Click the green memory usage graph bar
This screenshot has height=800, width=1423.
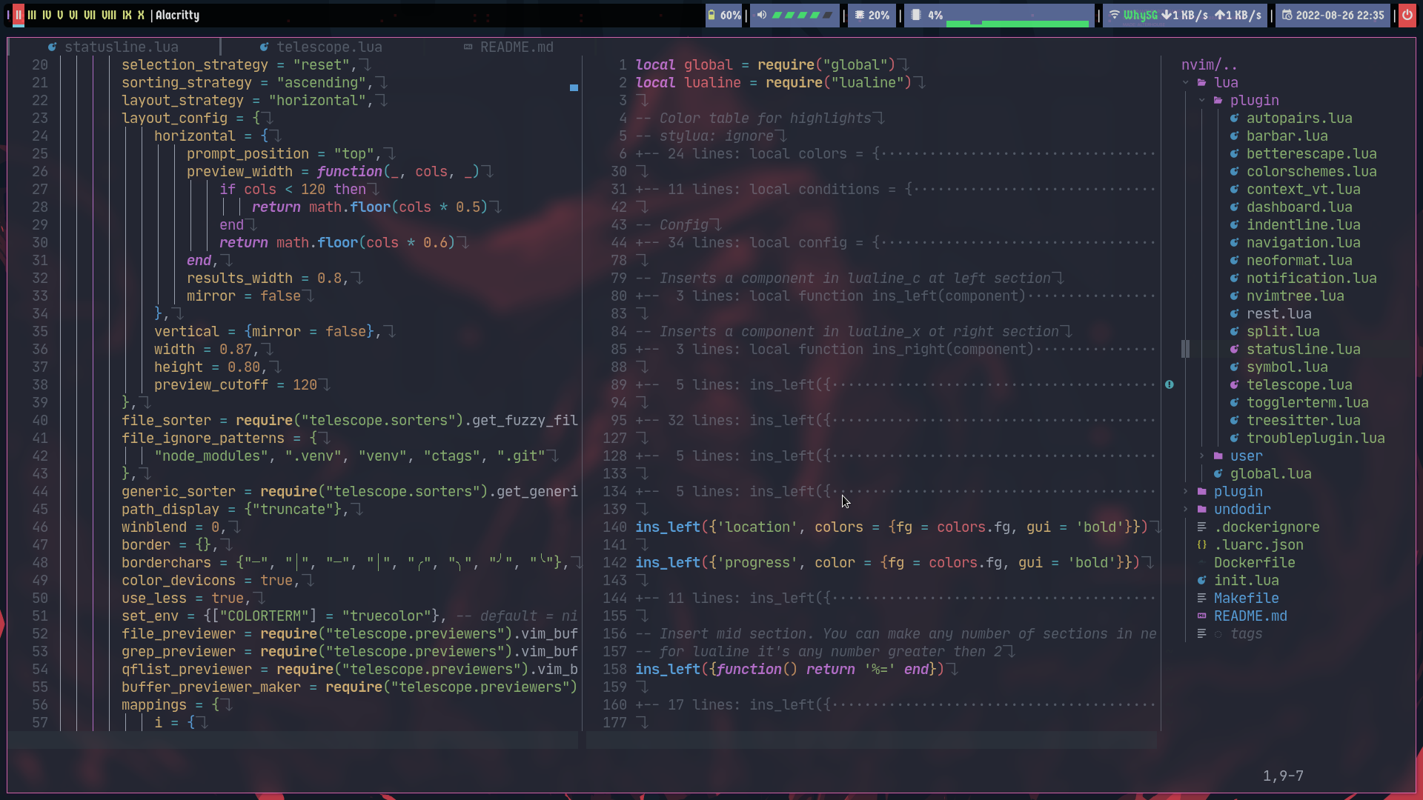click(x=1018, y=24)
